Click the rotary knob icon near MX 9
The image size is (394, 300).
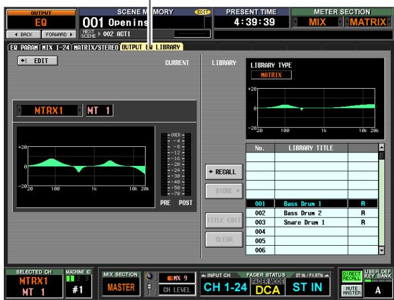tap(149, 276)
